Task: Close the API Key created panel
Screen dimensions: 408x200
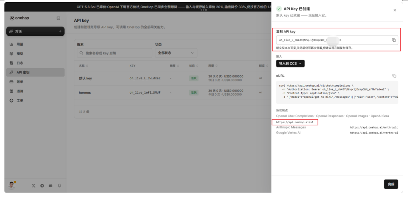Action: click(x=395, y=10)
